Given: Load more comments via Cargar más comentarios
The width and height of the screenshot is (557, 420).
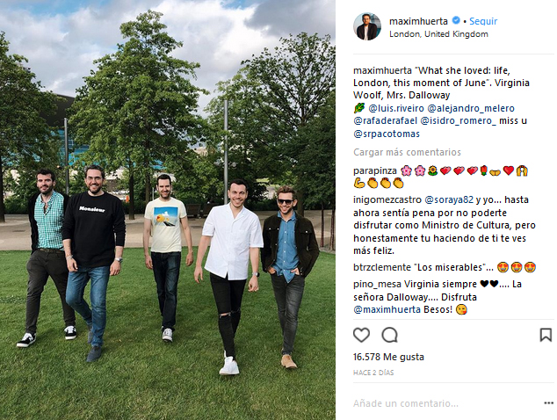Looking at the screenshot, I should point(407,152).
